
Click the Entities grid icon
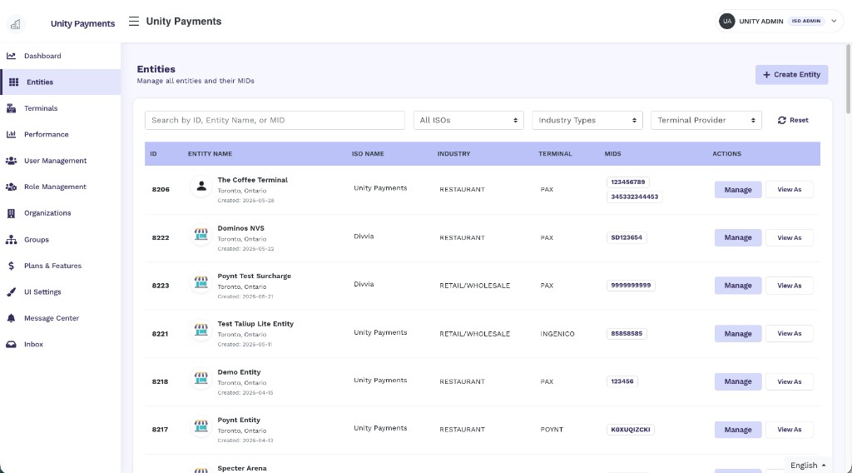tap(13, 82)
